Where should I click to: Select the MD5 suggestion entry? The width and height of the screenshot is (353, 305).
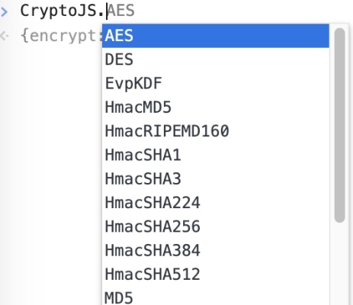(x=216, y=296)
